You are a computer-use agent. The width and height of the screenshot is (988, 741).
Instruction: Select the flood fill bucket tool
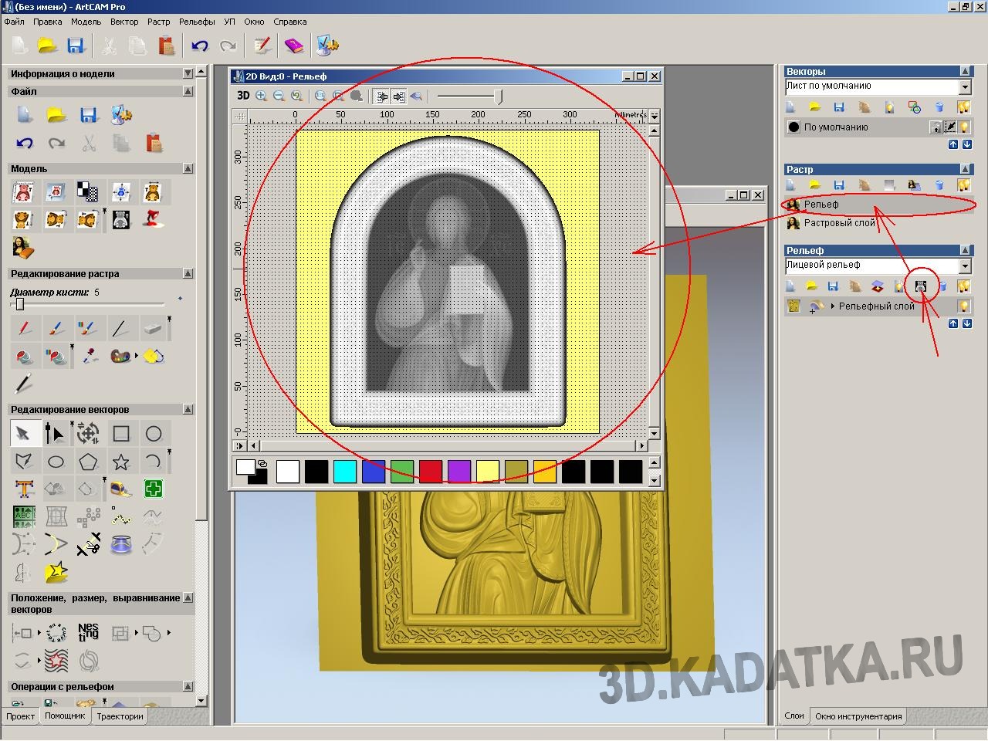[x=24, y=357]
